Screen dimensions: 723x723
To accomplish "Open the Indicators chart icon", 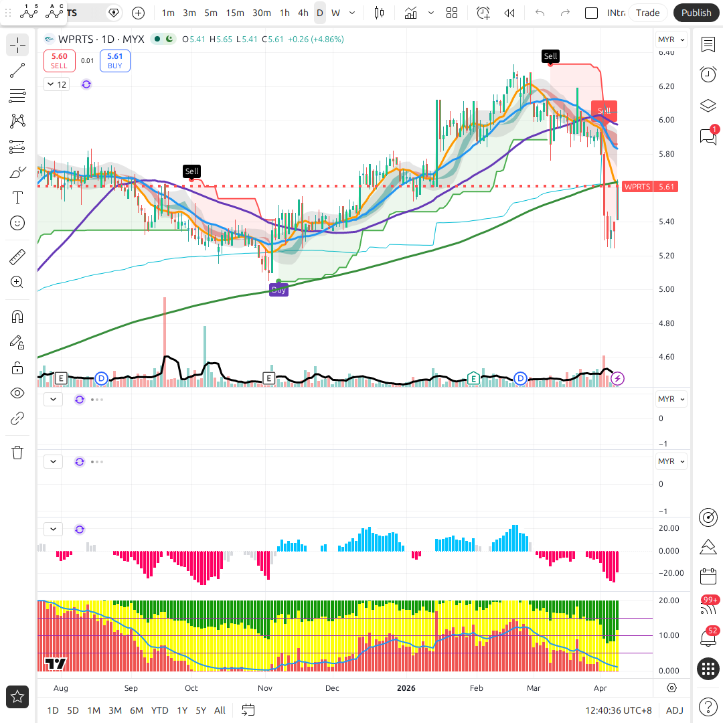I will coord(410,13).
